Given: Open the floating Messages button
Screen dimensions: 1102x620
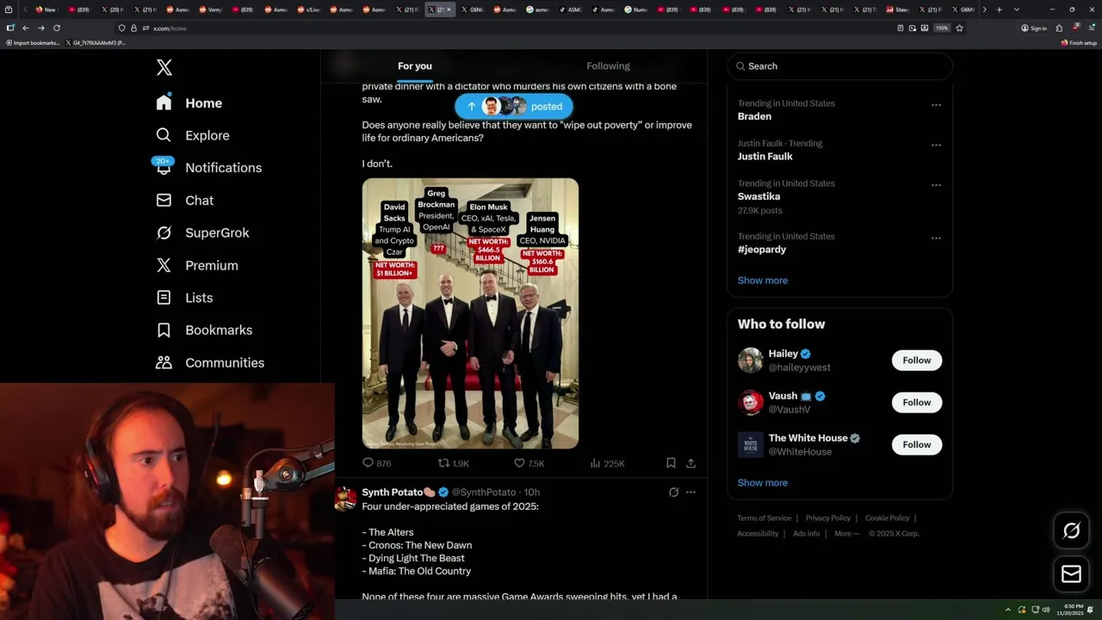Looking at the screenshot, I should (x=1071, y=574).
